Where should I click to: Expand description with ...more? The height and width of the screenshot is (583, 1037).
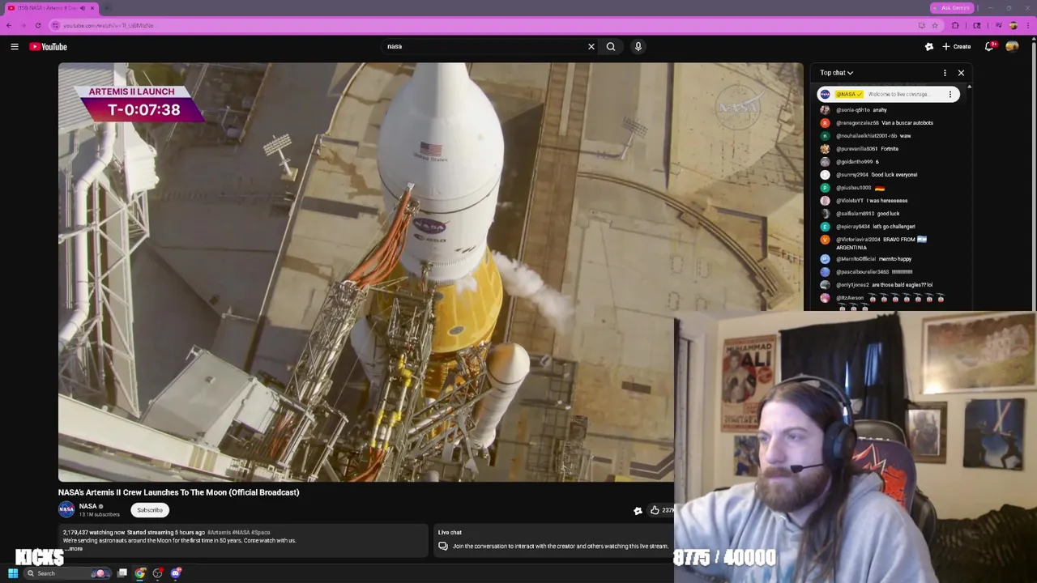pos(74,549)
